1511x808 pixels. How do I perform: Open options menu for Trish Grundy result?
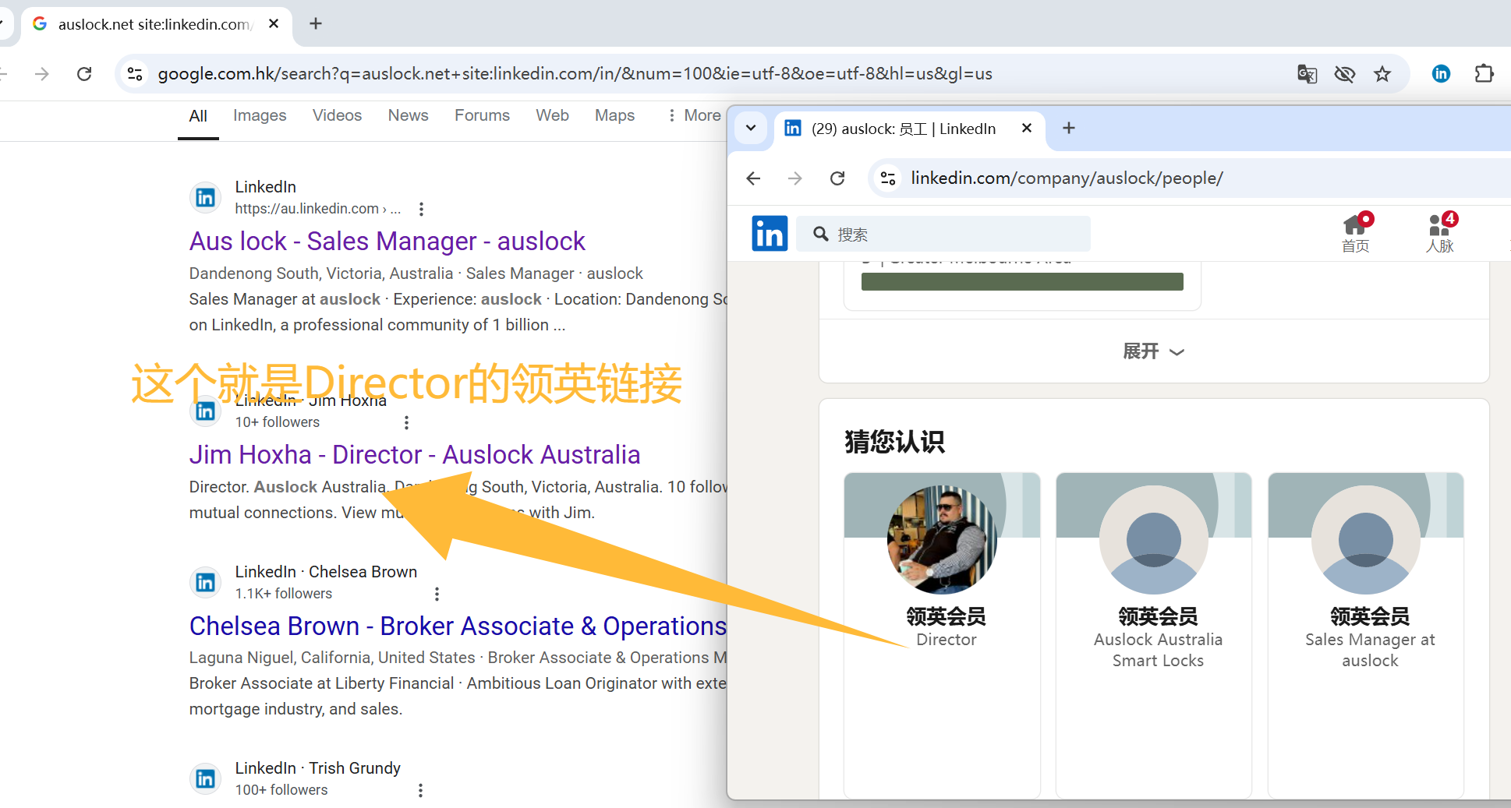point(420,790)
